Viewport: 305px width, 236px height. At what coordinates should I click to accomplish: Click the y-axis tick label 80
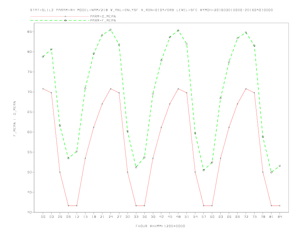[x=30, y=52]
